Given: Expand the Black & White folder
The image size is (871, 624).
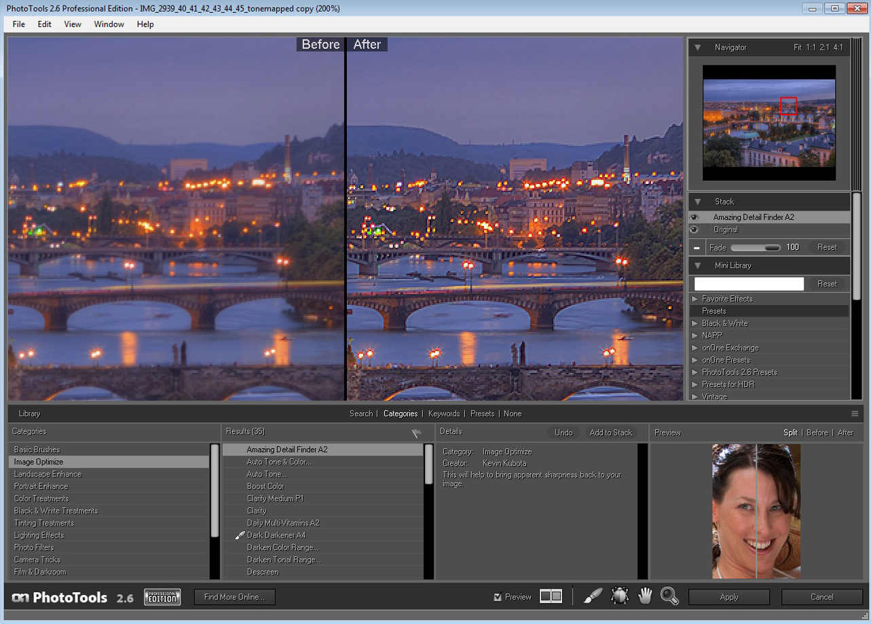Looking at the screenshot, I should (x=694, y=323).
